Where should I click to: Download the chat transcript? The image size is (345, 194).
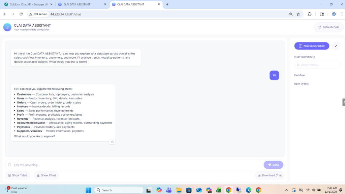(x=270, y=175)
